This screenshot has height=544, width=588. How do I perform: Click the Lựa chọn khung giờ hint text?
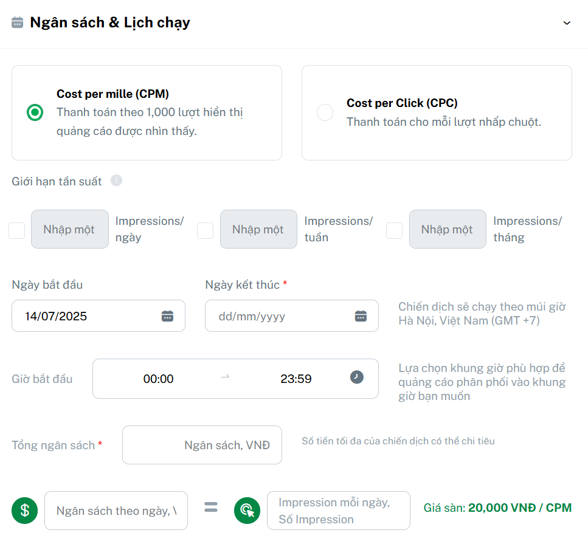click(x=482, y=382)
